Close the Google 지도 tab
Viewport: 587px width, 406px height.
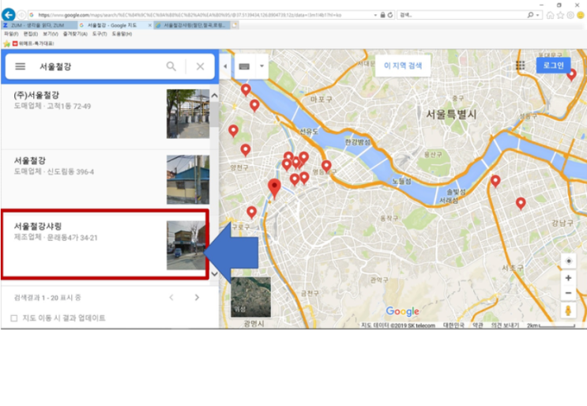click(150, 25)
